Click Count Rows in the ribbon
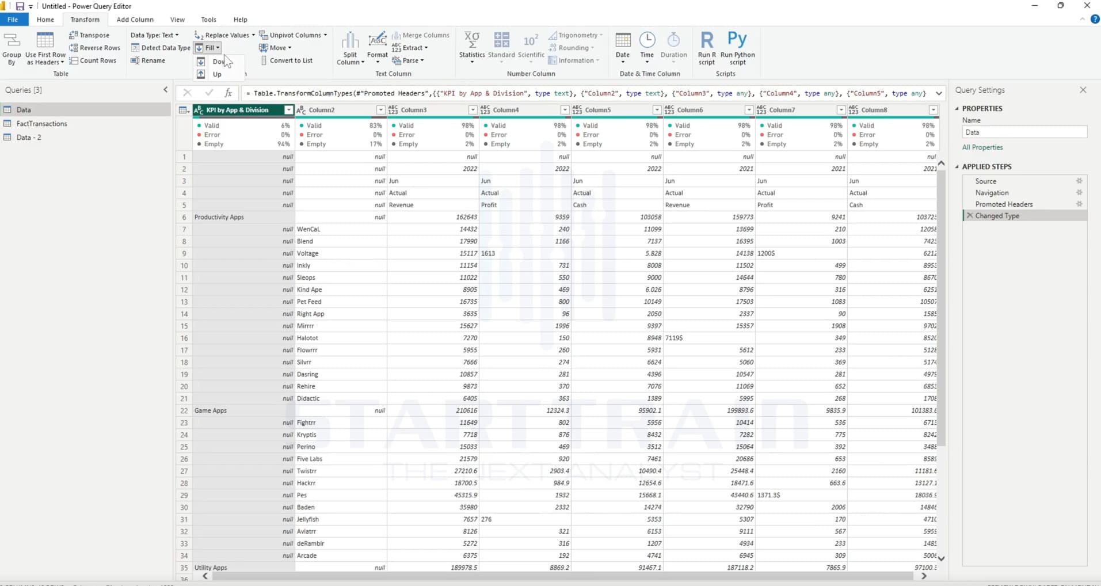Viewport: 1101px width, 586px height. [x=93, y=60]
